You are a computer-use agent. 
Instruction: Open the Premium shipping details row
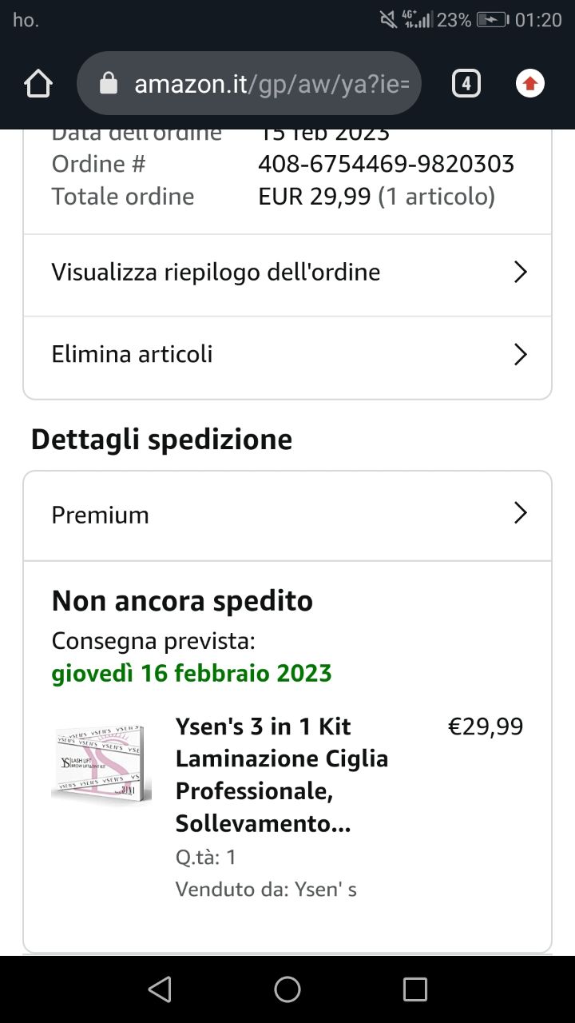[x=287, y=515]
